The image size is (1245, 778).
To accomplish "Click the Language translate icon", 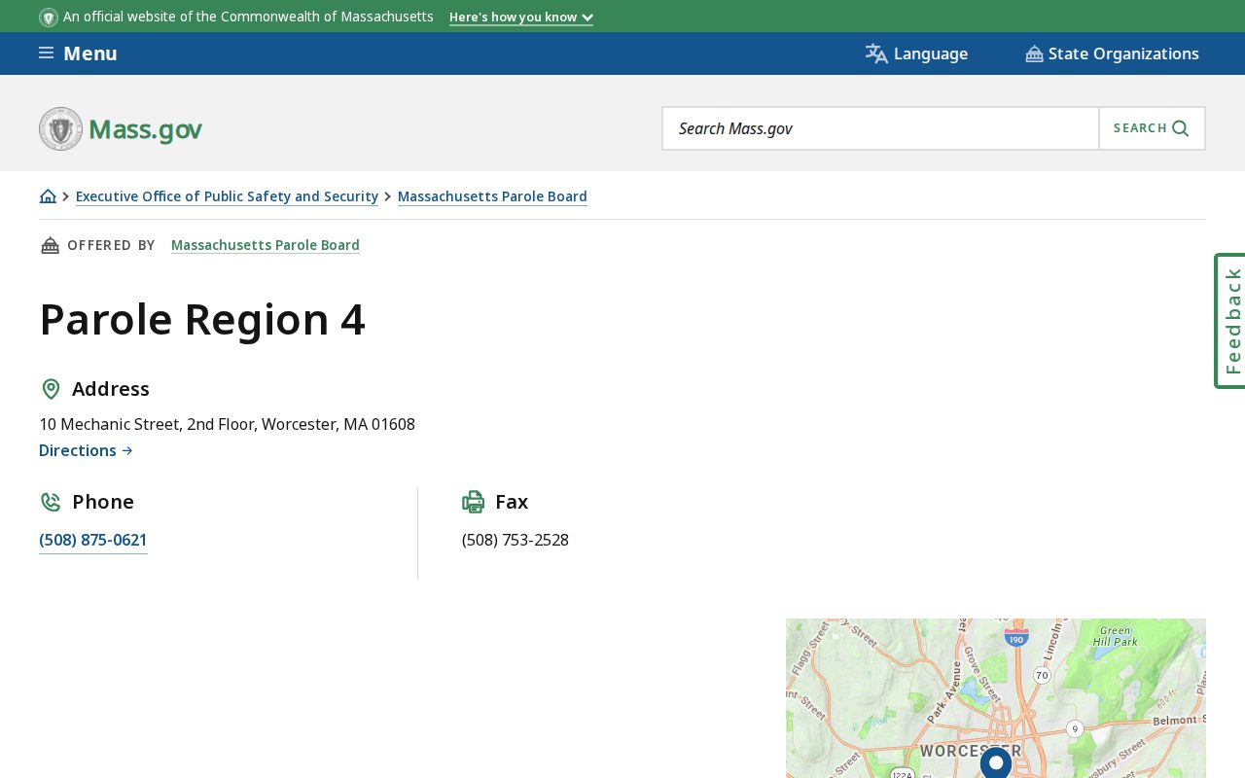I will pyautogui.click(x=876, y=53).
